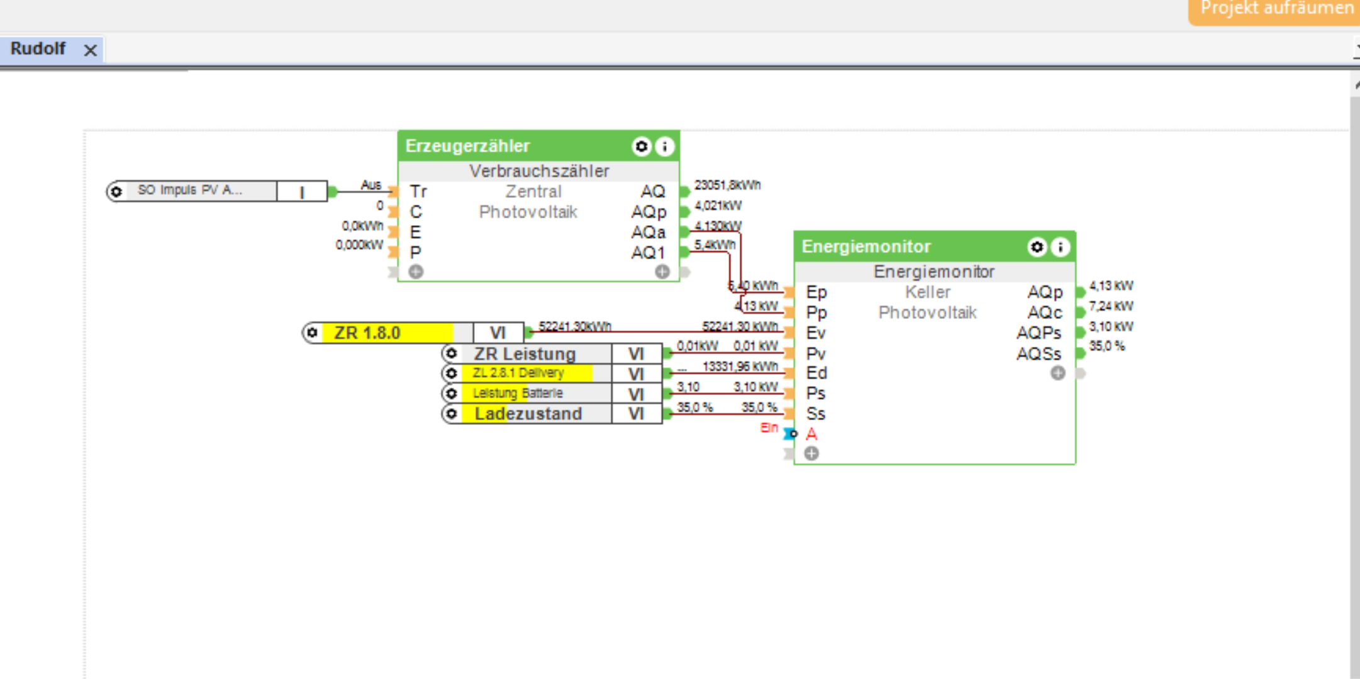The width and height of the screenshot is (1360, 679).
Task: Open Erzeugerzähler block settings gear
Action: tap(641, 146)
